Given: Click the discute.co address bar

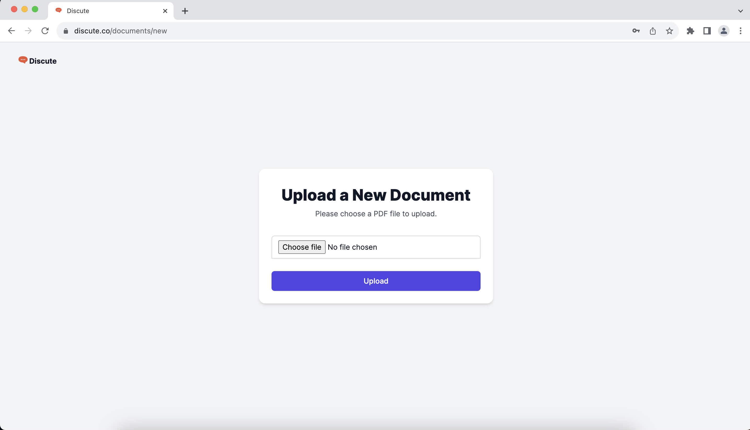Looking at the screenshot, I should [325, 31].
